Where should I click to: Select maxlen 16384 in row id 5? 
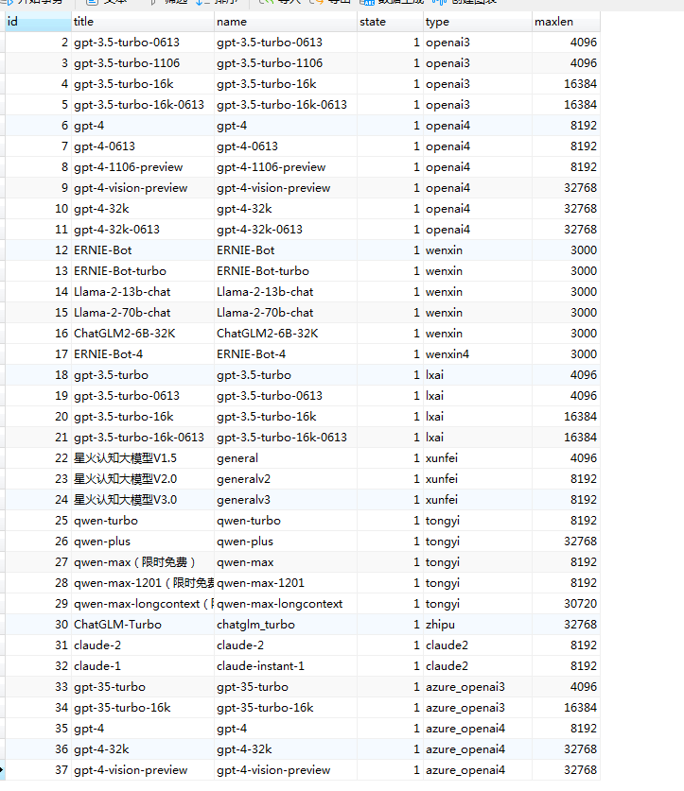[x=566, y=104]
